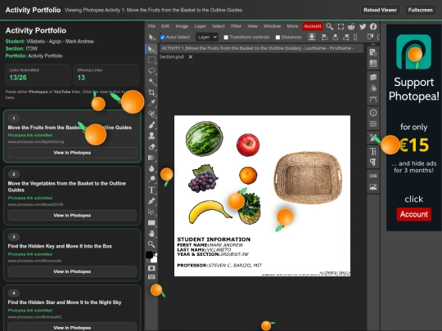
Task: Click the align left edges icon
Action: 324,37
